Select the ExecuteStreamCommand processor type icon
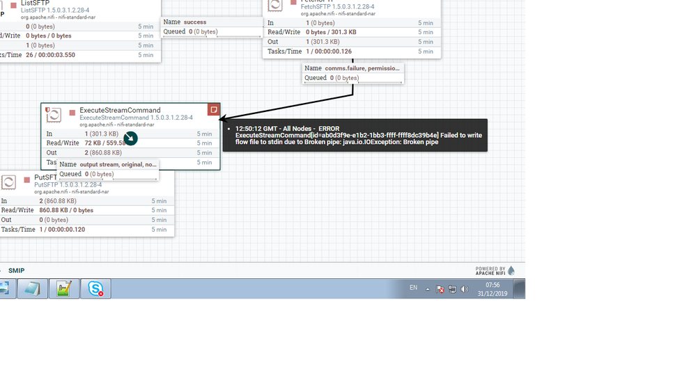The image size is (696, 391). click(54, 115)
